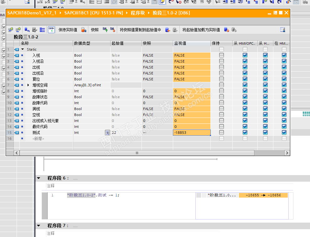Uncheck 从 H... checkbox for 故障代码 row
This screenshot has height=237, width=310.
pyautogui.click(x=265, y=103)
